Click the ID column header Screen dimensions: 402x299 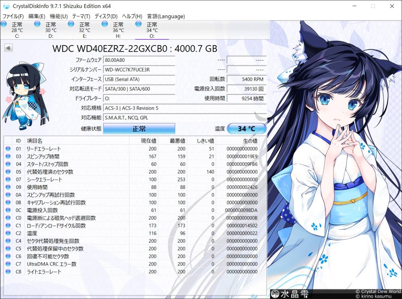pyautogui.click(x=18, y=141)
